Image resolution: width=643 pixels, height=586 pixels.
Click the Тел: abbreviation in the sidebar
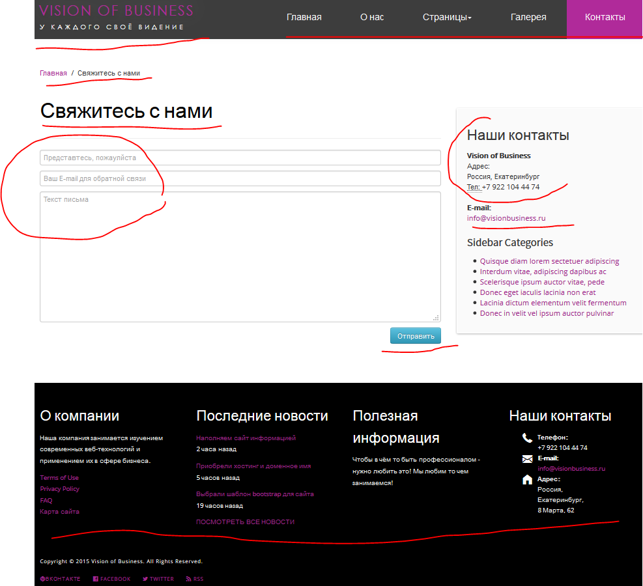[x=473, y=188]
